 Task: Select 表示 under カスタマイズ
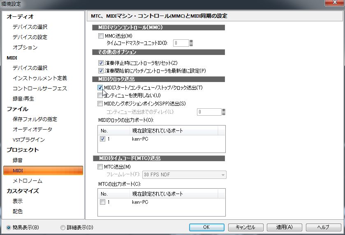coord(18,201)
